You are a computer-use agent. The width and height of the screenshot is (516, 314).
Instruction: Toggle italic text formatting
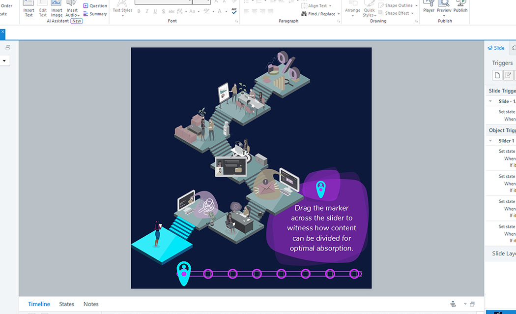click(x=147, y=11)
